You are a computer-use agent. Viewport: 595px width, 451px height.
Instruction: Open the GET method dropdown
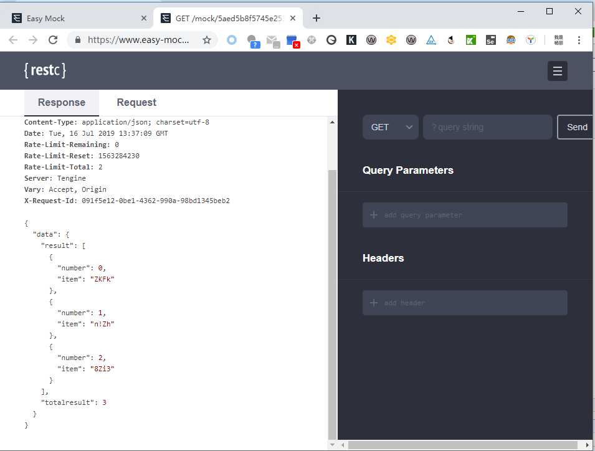coord(391,127)
